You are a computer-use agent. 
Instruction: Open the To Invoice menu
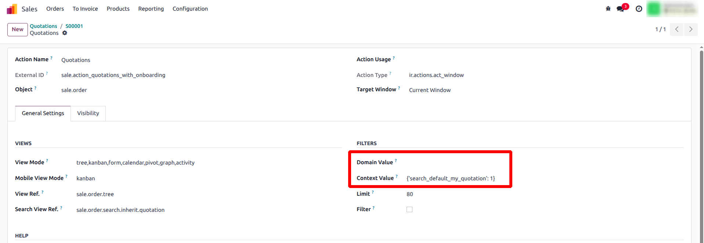pyautogui.click(x=85, y=9)
